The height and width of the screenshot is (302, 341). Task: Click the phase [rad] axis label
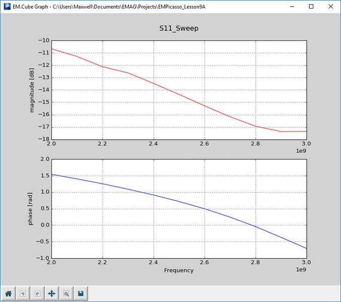[30, 209]
